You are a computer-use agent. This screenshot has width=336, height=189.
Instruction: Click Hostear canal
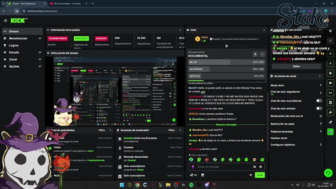(x=279, y=138)
